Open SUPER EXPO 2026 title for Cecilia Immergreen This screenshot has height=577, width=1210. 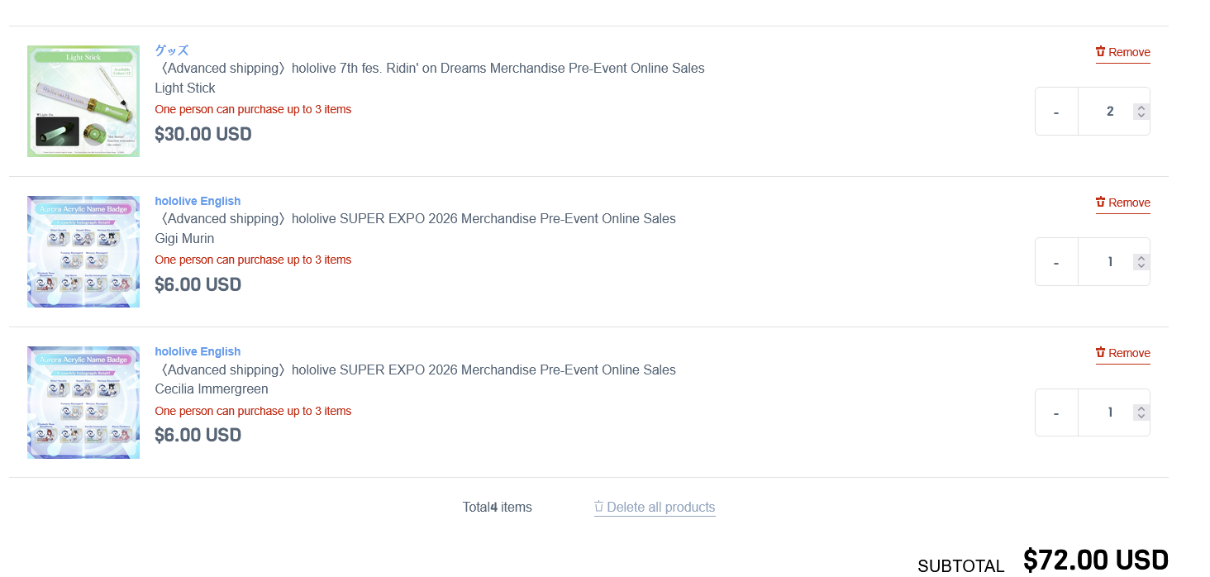coord(416,370)
